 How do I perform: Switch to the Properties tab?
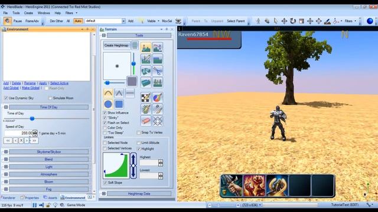[x=30, y=198]
